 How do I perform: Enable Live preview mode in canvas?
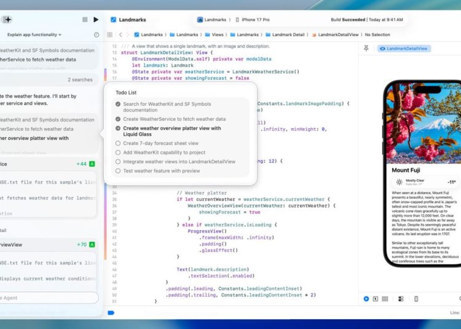click(x=366, y=299)
